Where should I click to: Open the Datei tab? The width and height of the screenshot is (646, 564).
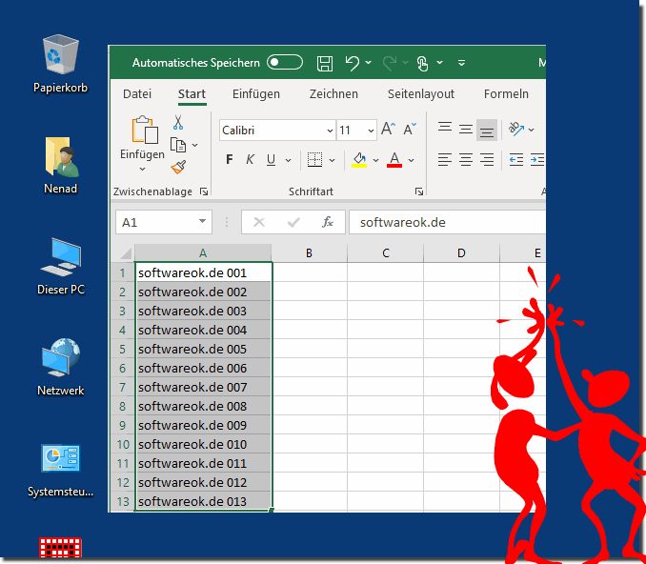click(x=137, y=94)
